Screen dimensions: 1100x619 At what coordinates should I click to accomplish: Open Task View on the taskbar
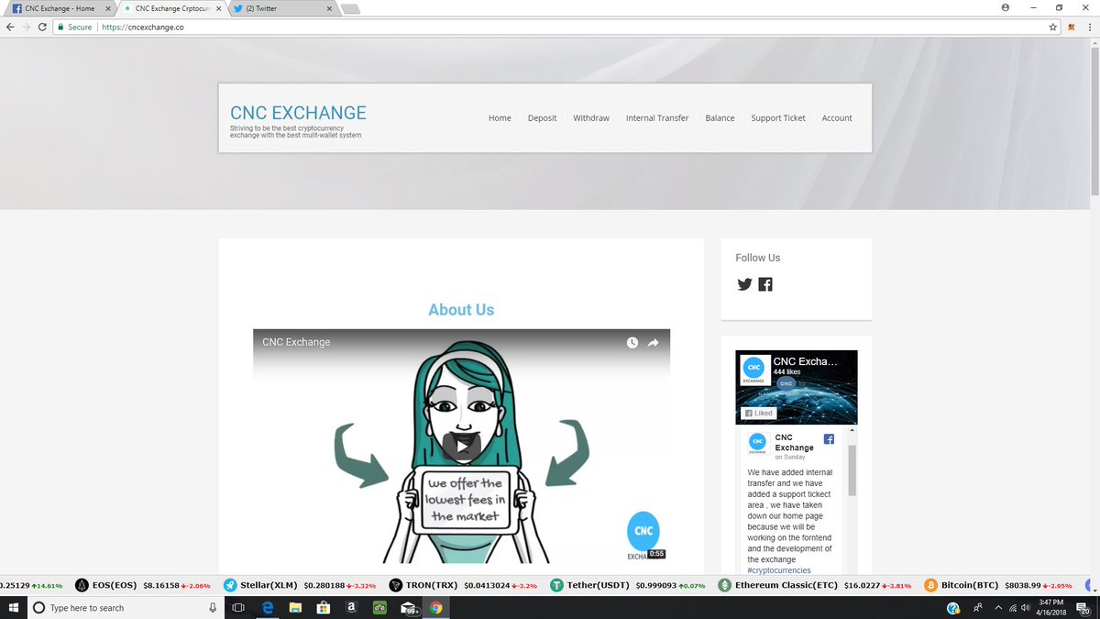[x=237, y=607]
